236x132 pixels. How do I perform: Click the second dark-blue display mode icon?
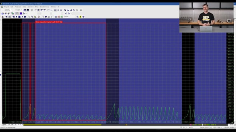[x=28, y=10]
